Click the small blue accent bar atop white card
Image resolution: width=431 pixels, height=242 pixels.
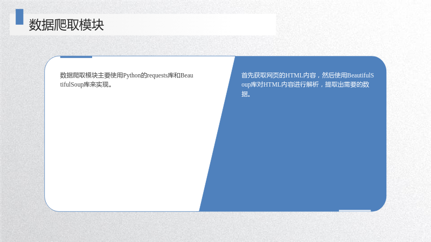pos(76,57)
